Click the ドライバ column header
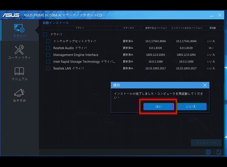Image resolution: width=227 pixels, height=167 pixels. pos(80,28)
